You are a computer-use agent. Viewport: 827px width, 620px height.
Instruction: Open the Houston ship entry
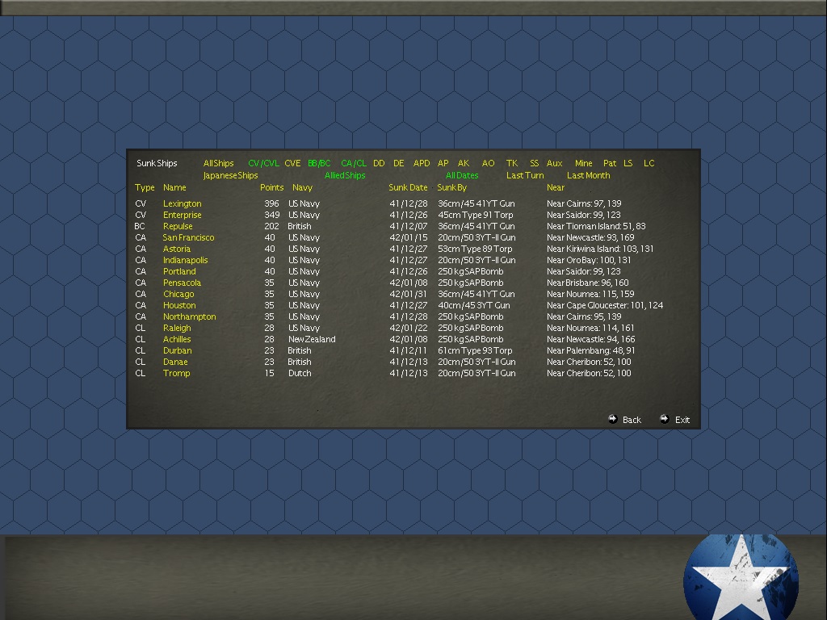point(179,306)
